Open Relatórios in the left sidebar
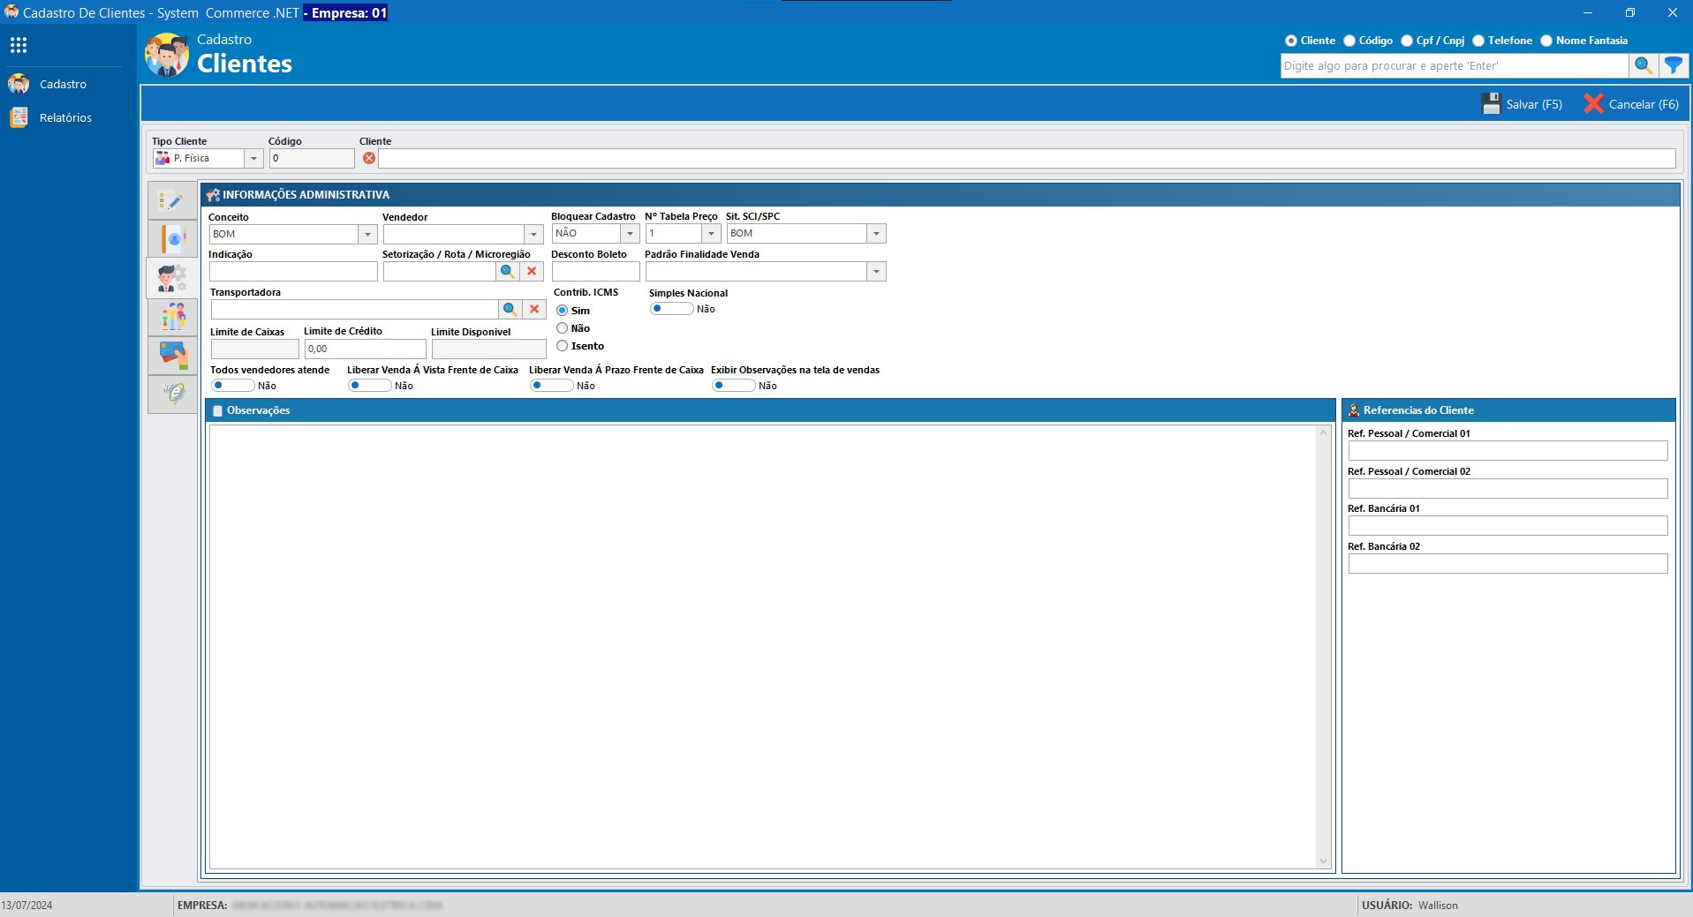 (x=65, y=117)
